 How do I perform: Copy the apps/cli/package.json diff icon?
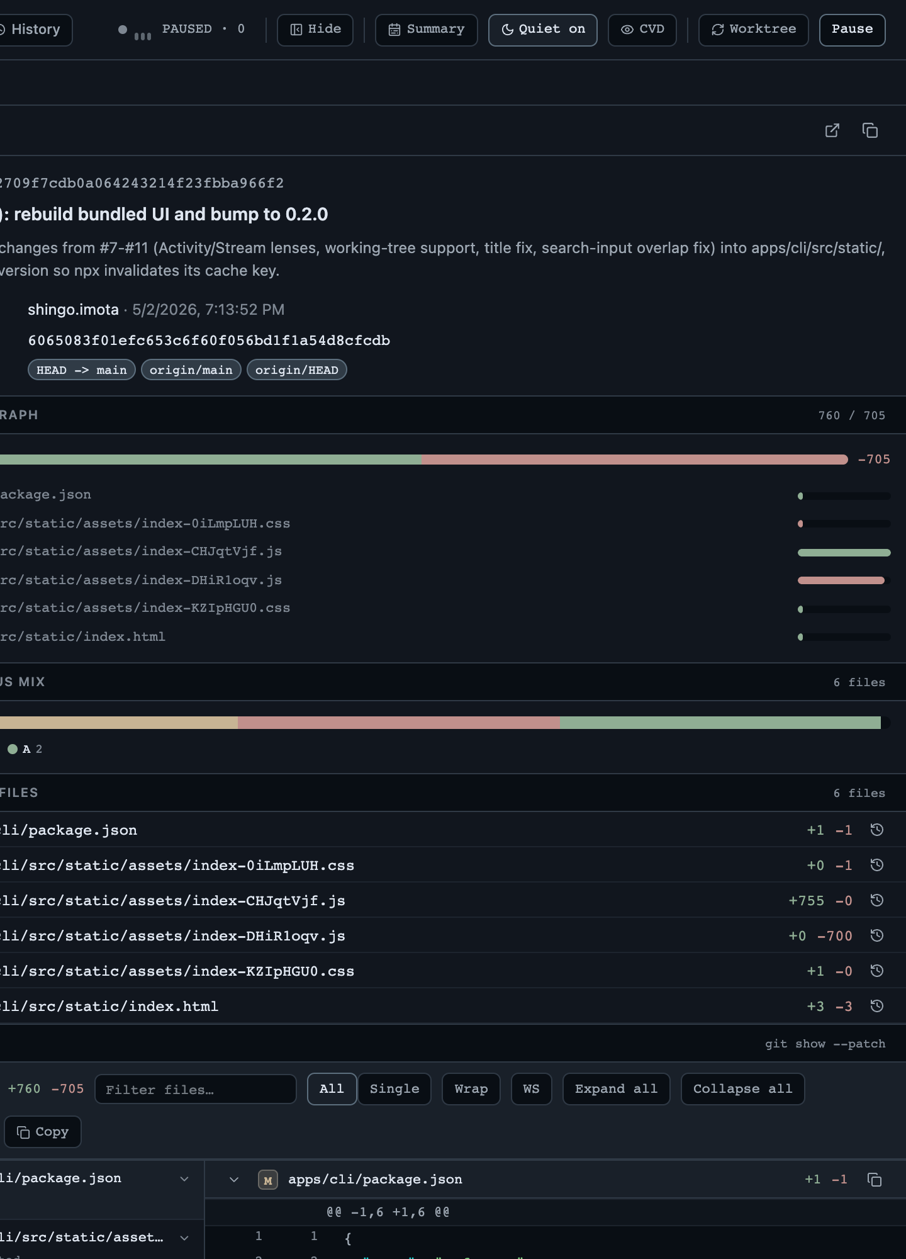tap(875, 1180)
